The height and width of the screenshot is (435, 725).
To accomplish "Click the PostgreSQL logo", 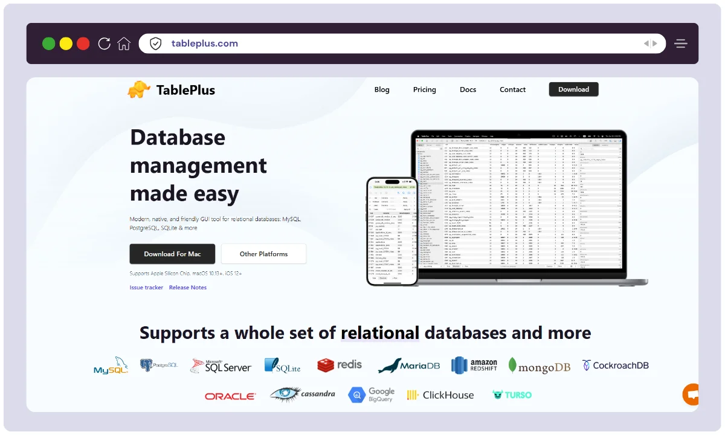I will coord(159,365).
